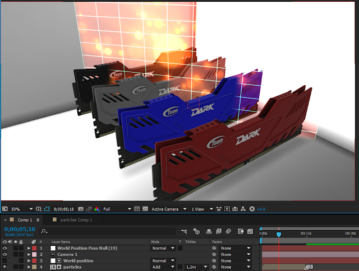
Task: Toggle the Region of Interest icon
Action: (x=137, y=209)
